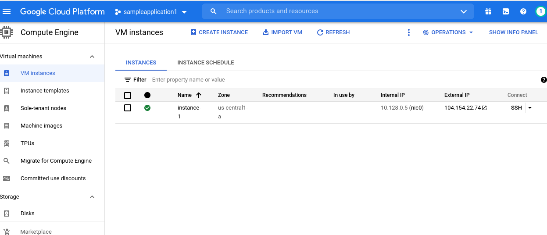The width and height of the screenshot is (547, 235).
Task: Click the filter help question icon
Action: click(x=544, y=80)
